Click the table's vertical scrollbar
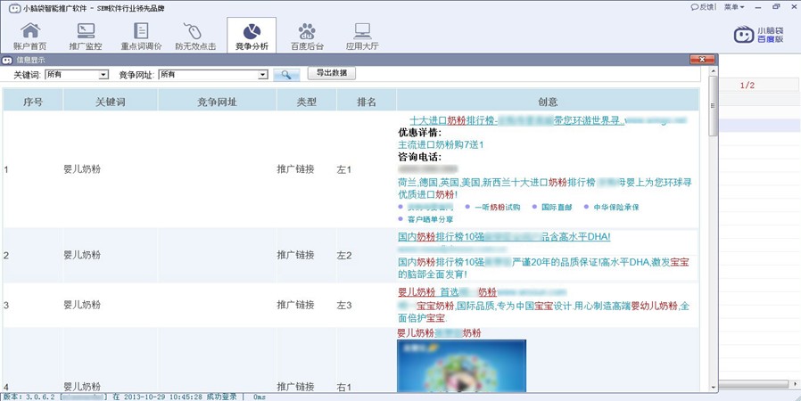 tap(713, 232)
